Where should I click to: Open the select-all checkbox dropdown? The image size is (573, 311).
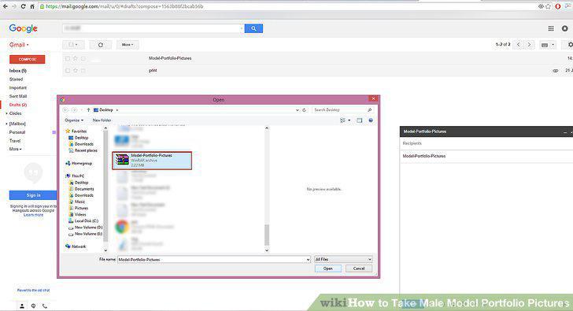73,45
